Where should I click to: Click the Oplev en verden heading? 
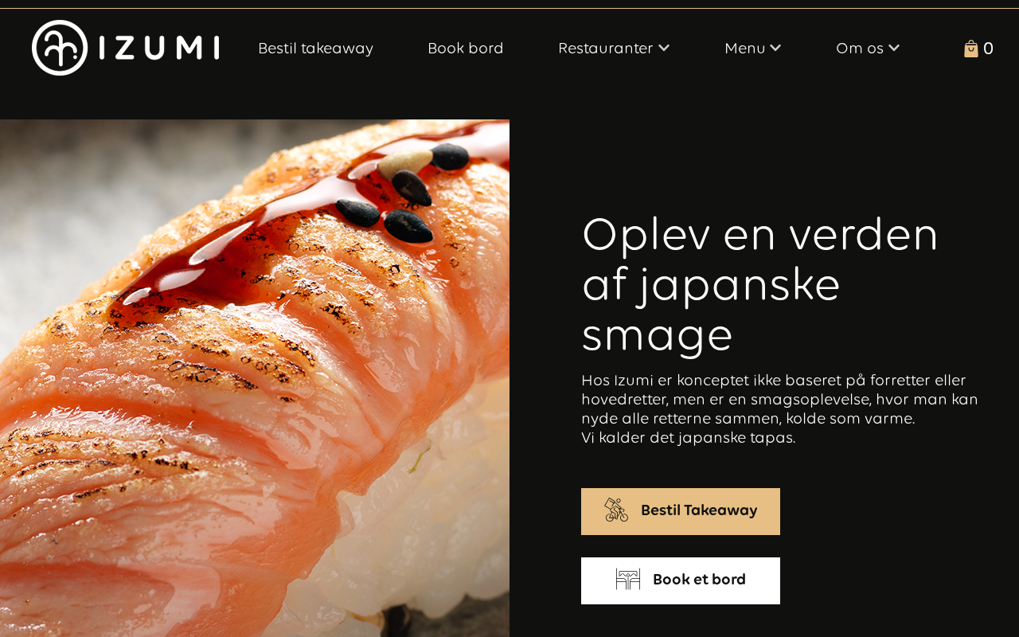(x=760, y=283)
